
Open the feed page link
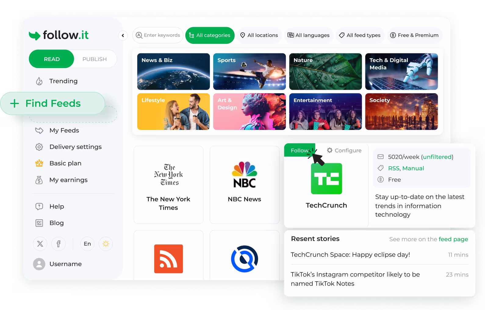(453, 239)
